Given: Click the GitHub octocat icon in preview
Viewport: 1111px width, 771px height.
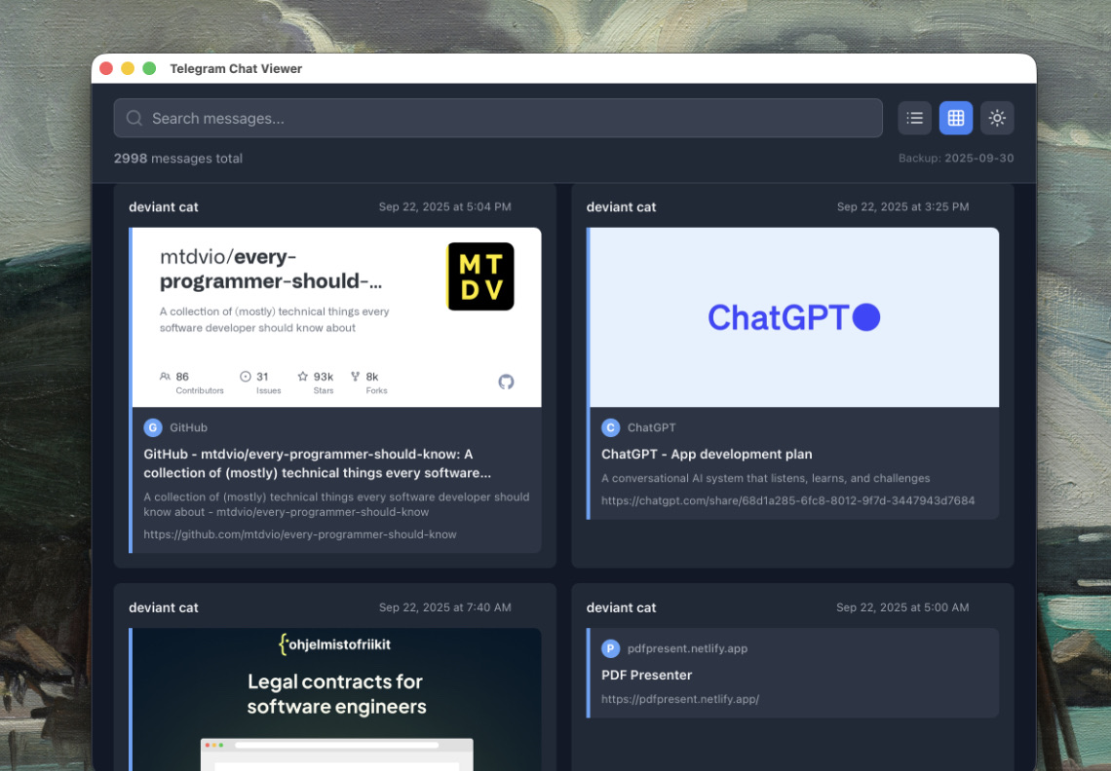Looking at the screenshot, I should click(x=506, y=382).
